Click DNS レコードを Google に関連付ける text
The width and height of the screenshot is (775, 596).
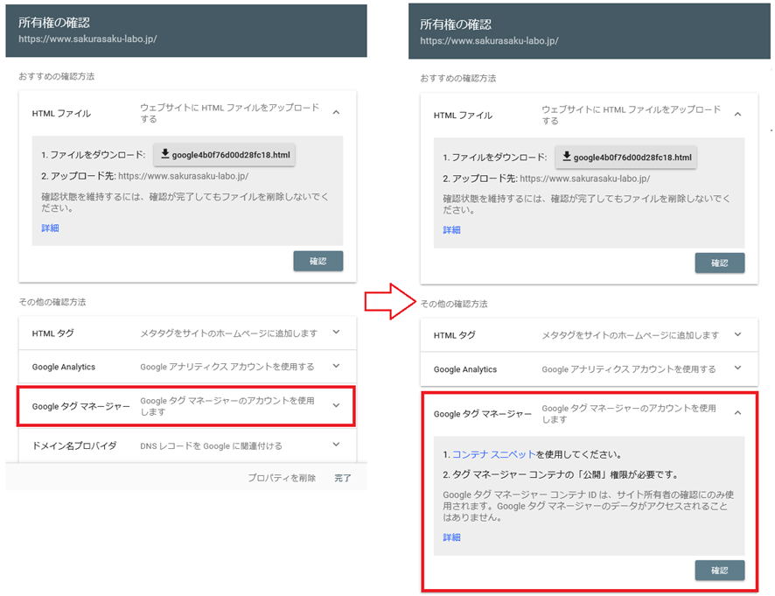point(211,445)
